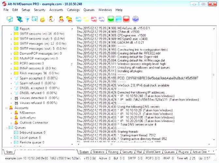Click the log pane vertical scrollbar down arrow
The height and width of the screenshot is (163, 219).
(x=214, y=140)
